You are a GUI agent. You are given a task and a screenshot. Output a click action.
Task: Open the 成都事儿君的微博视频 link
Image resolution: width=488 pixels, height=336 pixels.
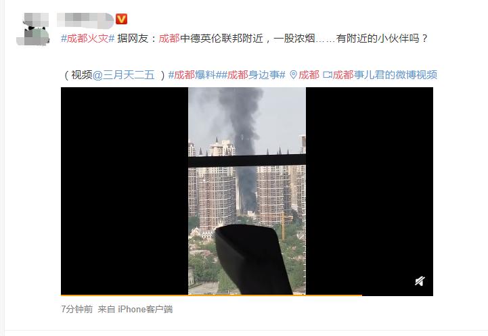pos(385,75)
